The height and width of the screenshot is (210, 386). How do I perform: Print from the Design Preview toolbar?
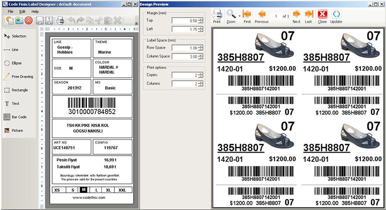(x=217, y=16)
